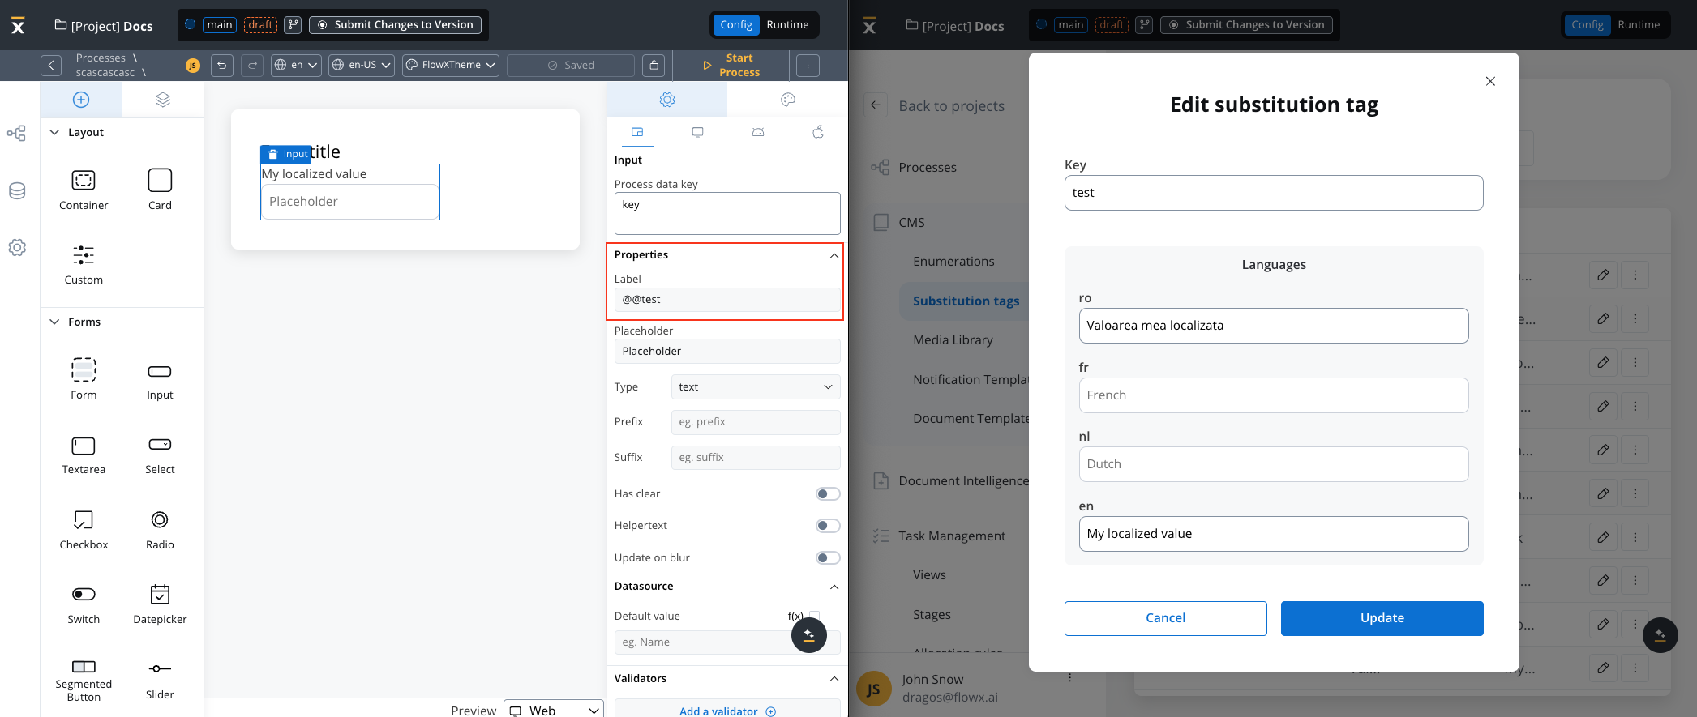Click the database icon in left rail

[17, 191]
